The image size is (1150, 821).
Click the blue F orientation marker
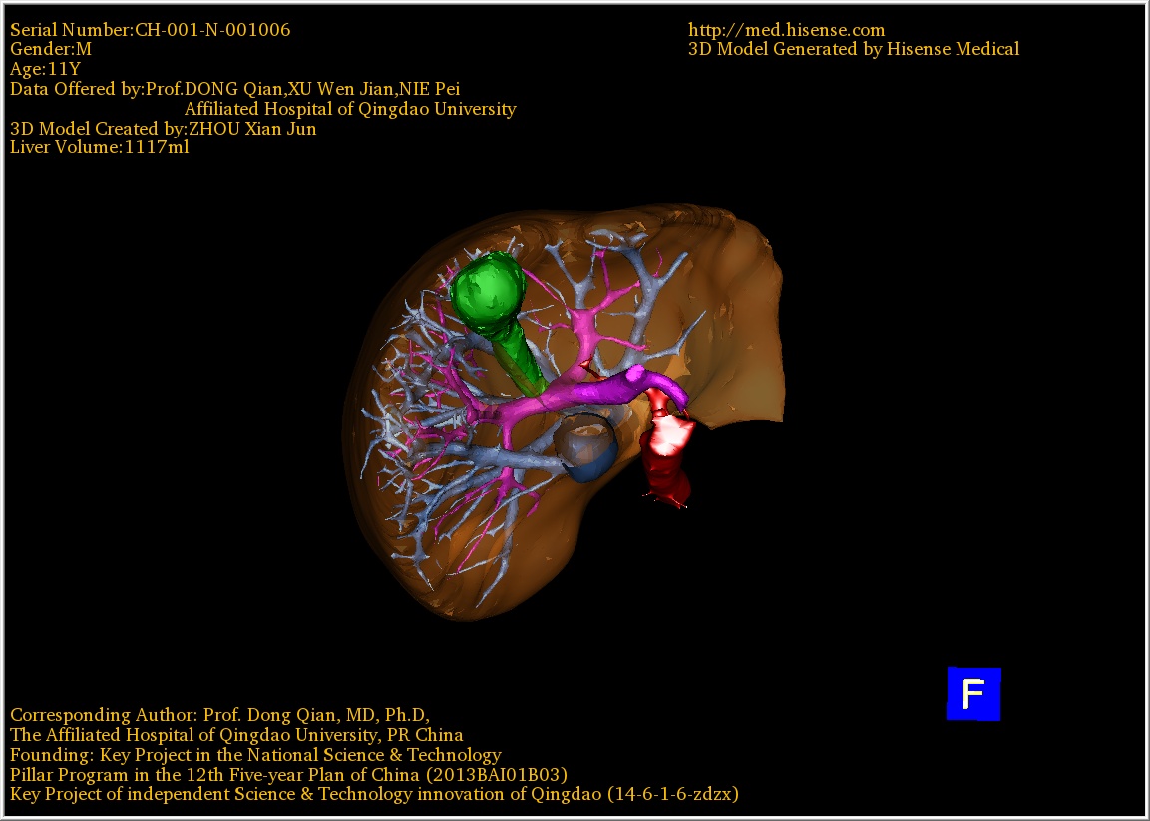(x=973, y=693)
